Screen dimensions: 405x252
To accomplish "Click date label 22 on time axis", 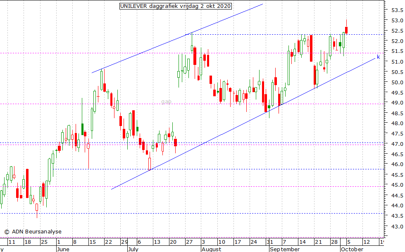I will pos(108,242).
